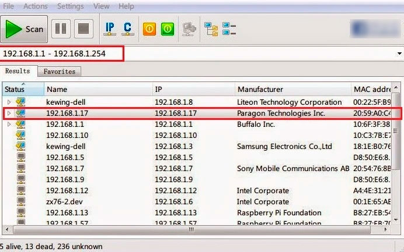Collapse all tree nodes toolbar icon
This screenshot has height=252, width=404.
tap(229, 29)
